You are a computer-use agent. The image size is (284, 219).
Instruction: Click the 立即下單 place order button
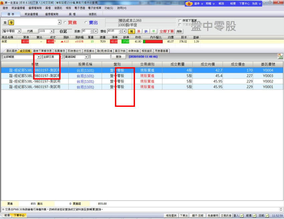tap(166, 31)
